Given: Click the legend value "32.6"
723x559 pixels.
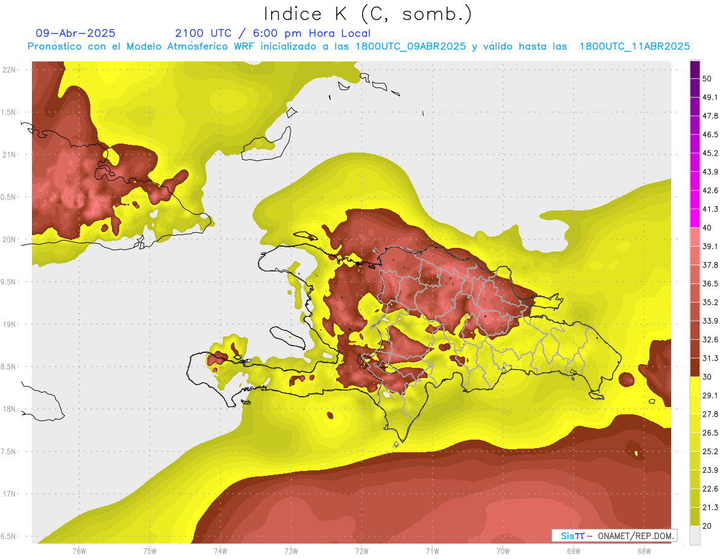Looking at the screenshot, I should point(710,340).
